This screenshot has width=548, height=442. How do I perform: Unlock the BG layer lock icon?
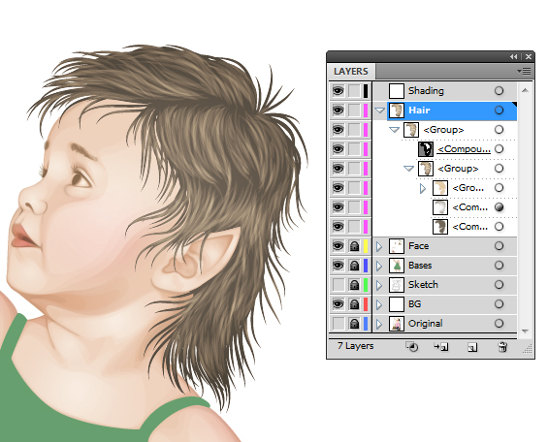tap(354, 304)
